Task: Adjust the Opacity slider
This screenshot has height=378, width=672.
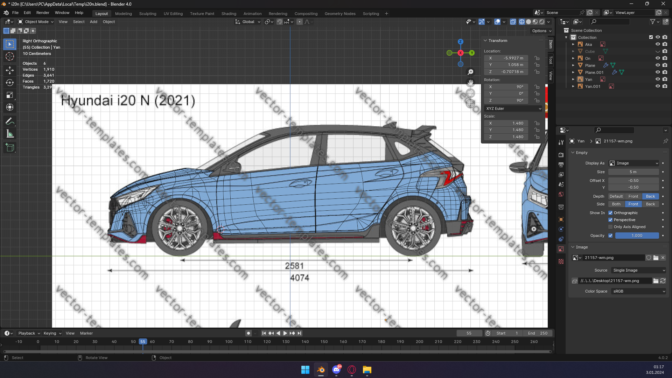Action: click(637, 236)
